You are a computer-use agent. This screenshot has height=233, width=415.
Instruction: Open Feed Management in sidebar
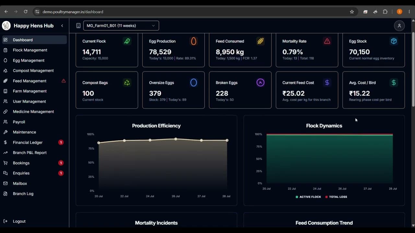click(34, 81)
